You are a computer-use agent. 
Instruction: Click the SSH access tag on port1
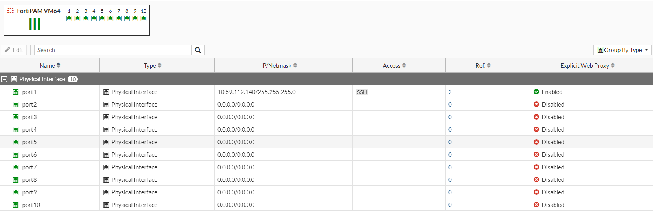point(362,92)
